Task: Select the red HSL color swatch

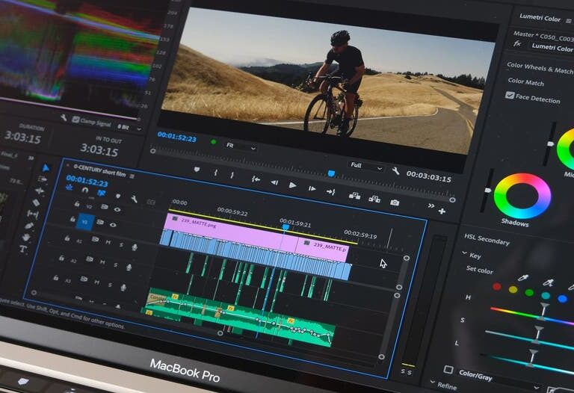Action: [497, 286]
